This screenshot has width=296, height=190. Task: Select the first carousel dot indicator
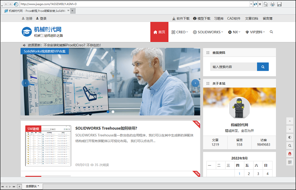pos(108,112)
